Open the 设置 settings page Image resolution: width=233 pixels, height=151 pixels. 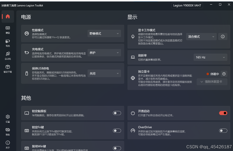point(8,119)
